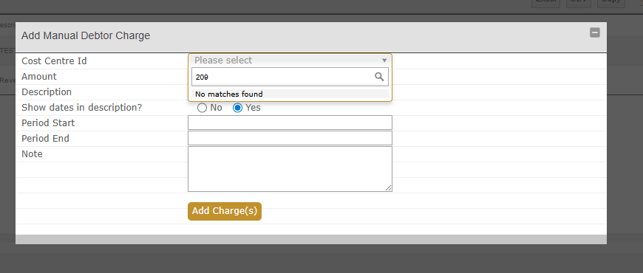Screen dimensions: 643x273
Task: Click the cost centre search field
Action: [x=290, y=77]
